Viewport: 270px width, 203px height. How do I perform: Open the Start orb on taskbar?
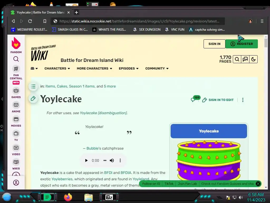tap(7, 197)
